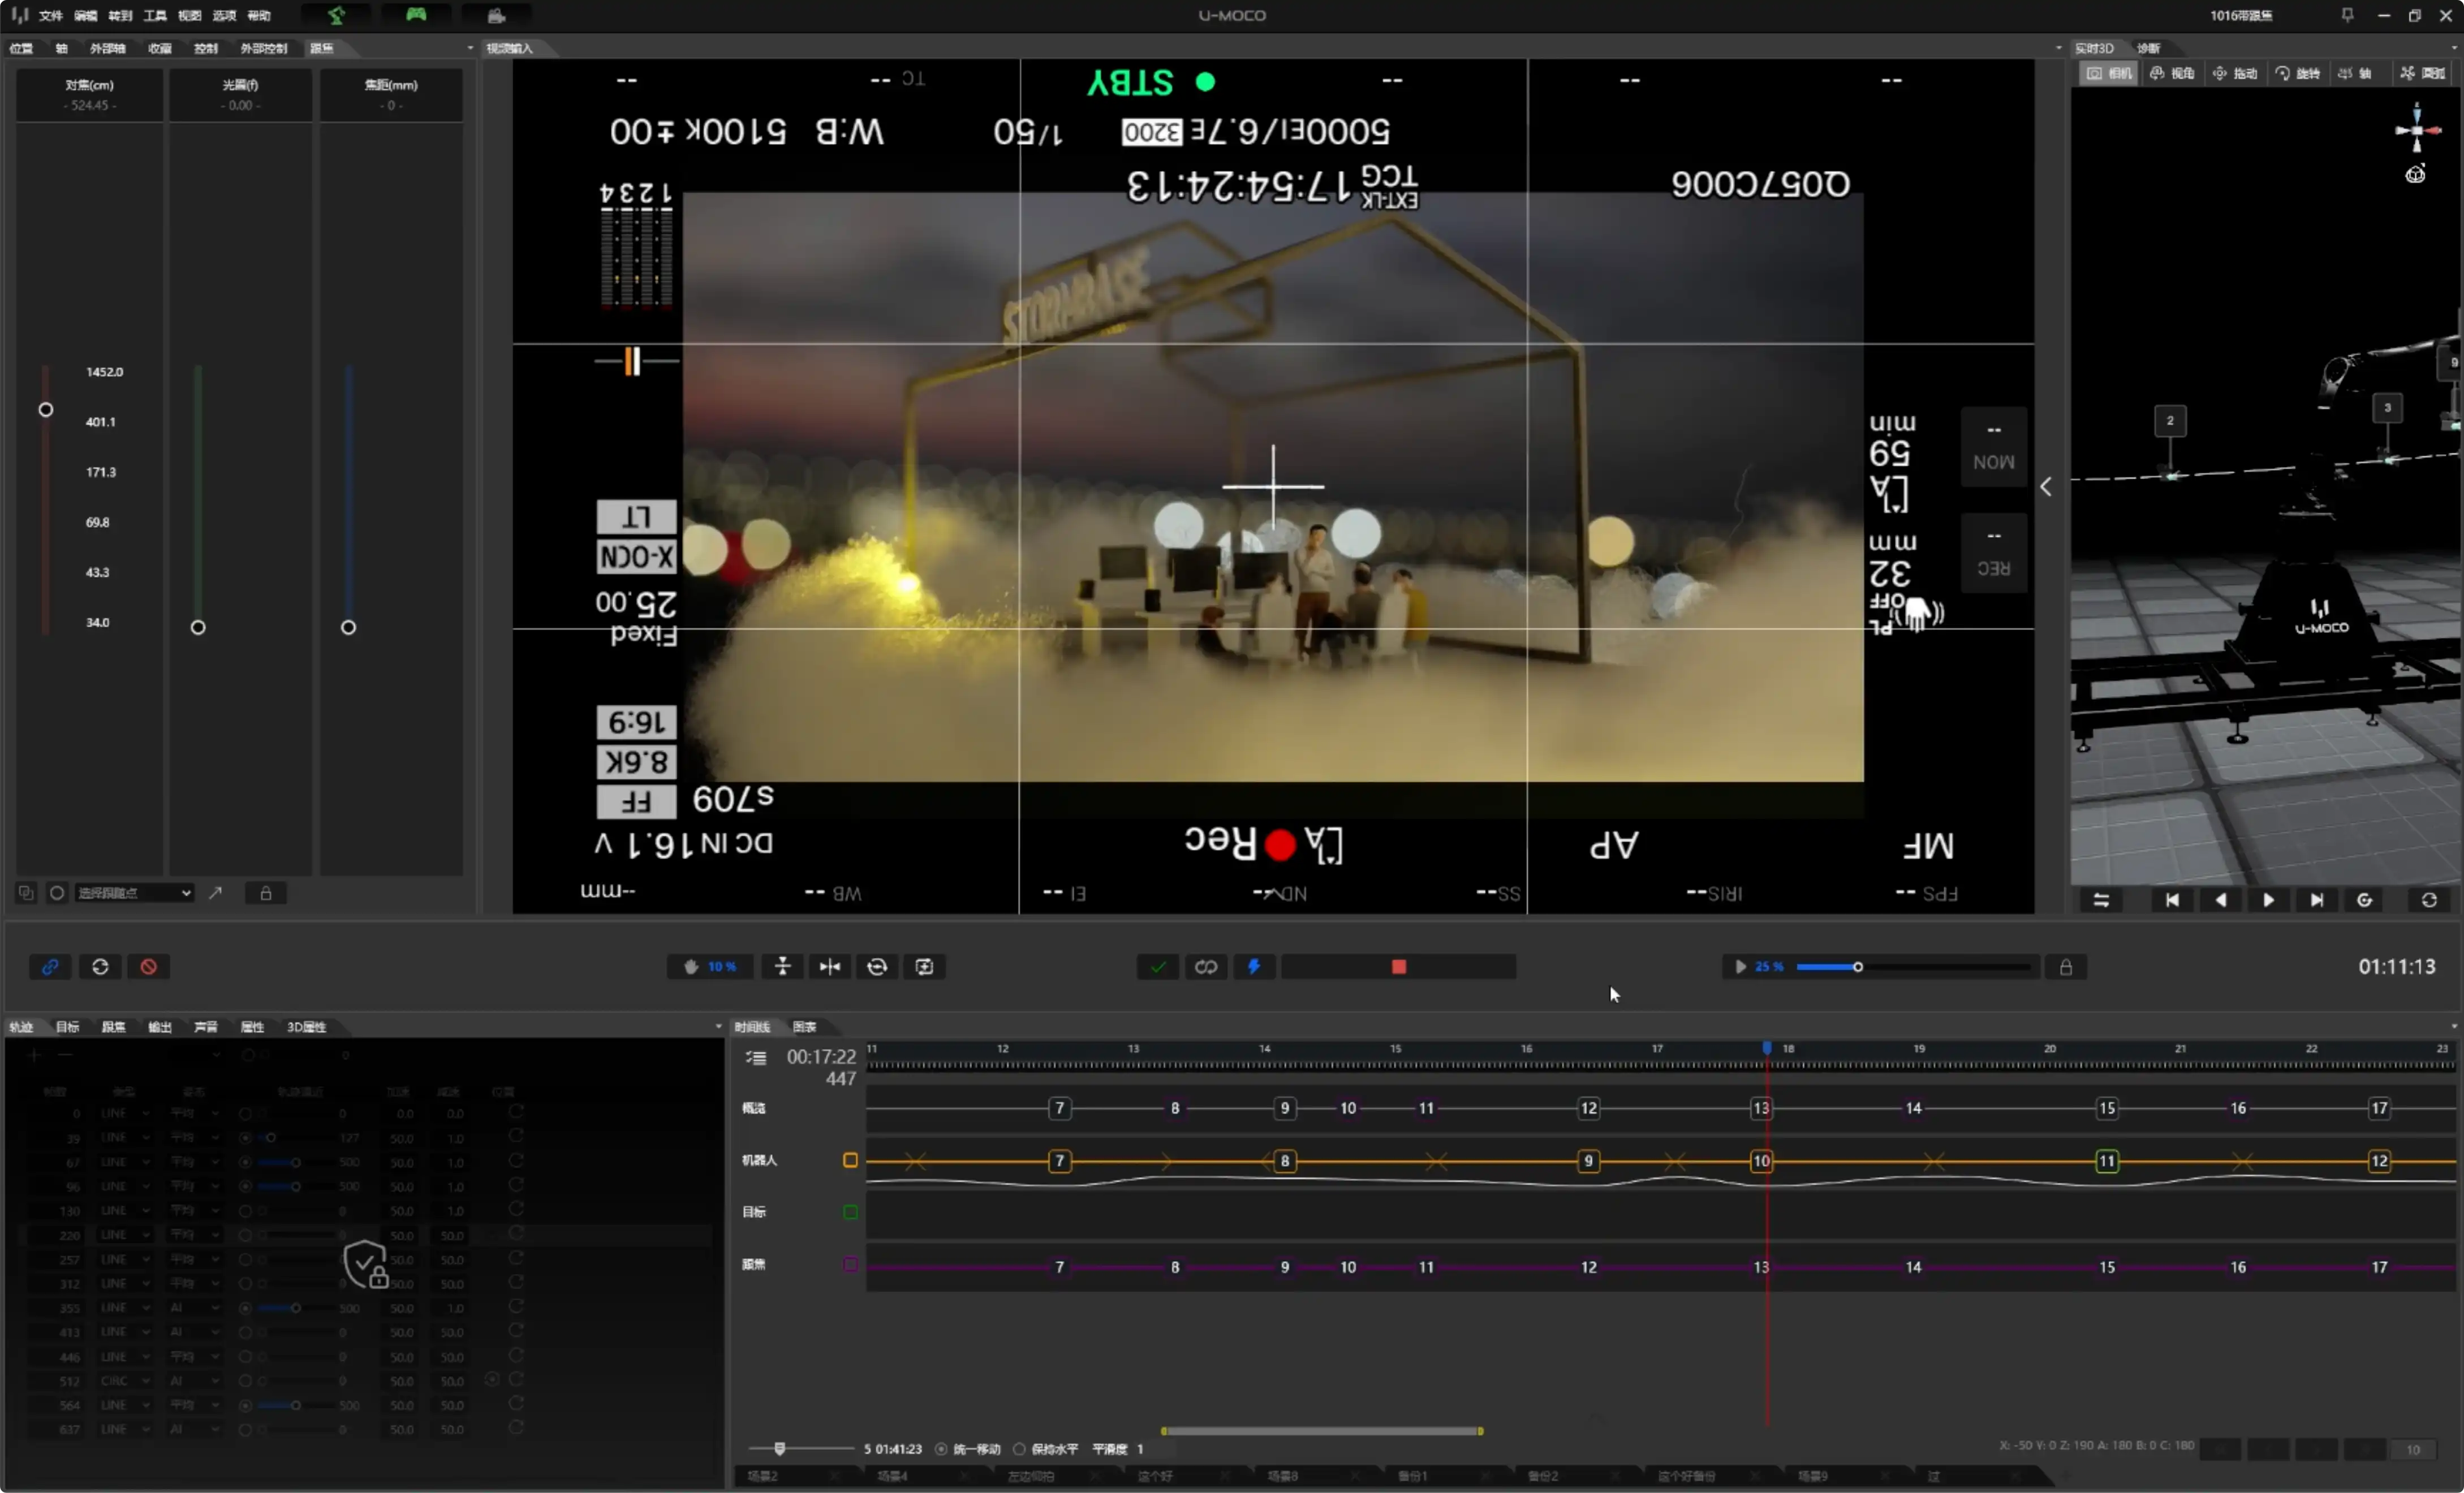The height and width of the screenshot is (1493, 2464).
Task: Click the red prohibit circle button
Action: 148,967
